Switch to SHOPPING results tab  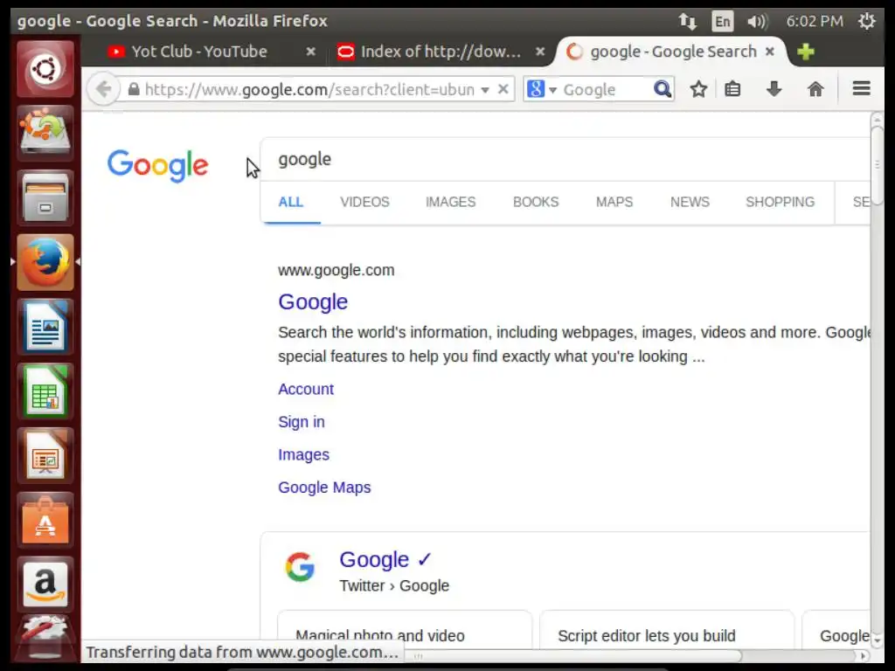[x=780, y=202]
